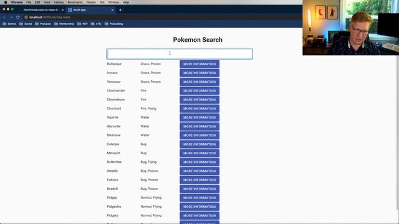
Task: Show more information for Caterpie
Action: point(199,144)
